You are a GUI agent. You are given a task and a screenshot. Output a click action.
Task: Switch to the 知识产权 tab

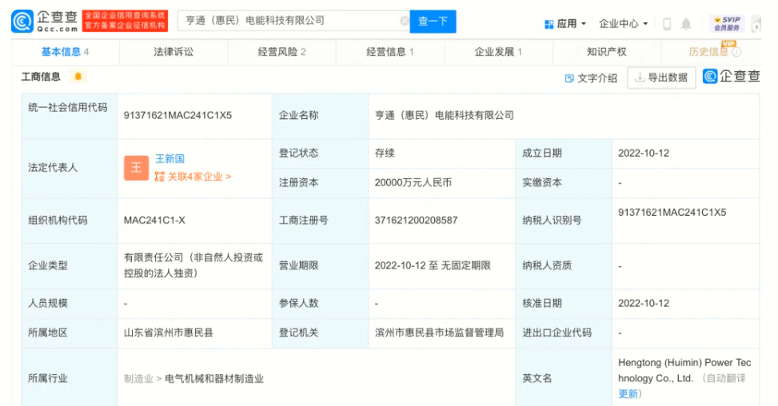[x=606, y=52]
